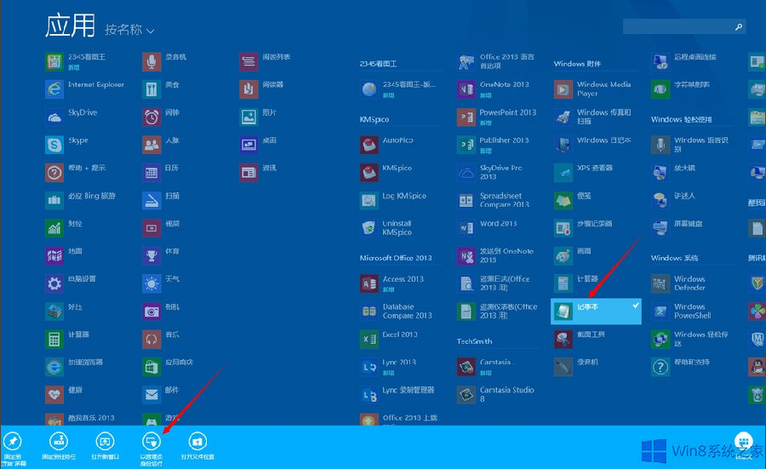Click 打开新窗口 open new window
Viewport: 766px width, 469px height.
pyautogui.click(x=105, y=447)
